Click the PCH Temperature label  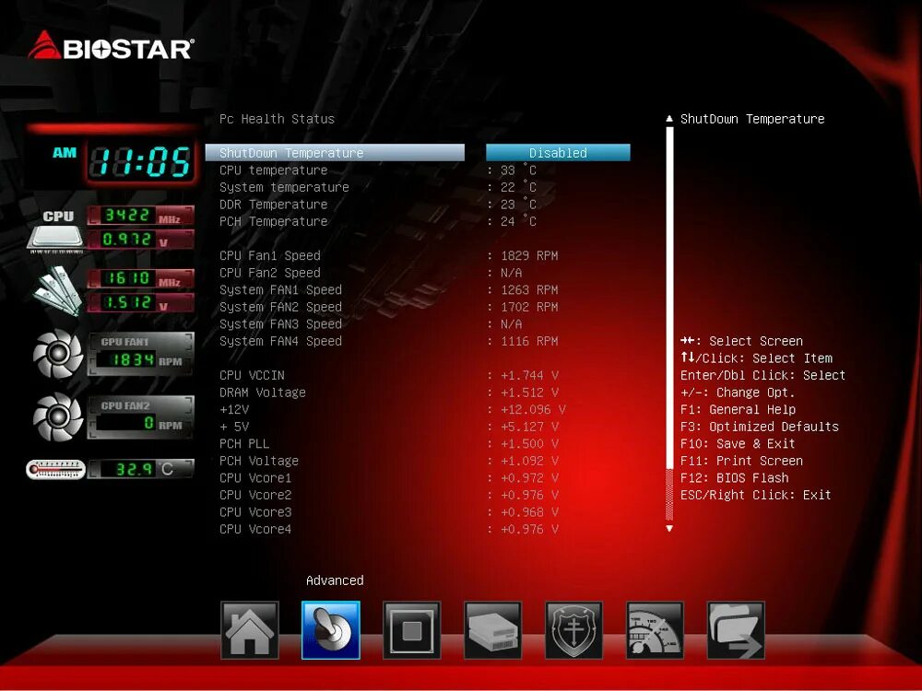[x=274, y=221]
